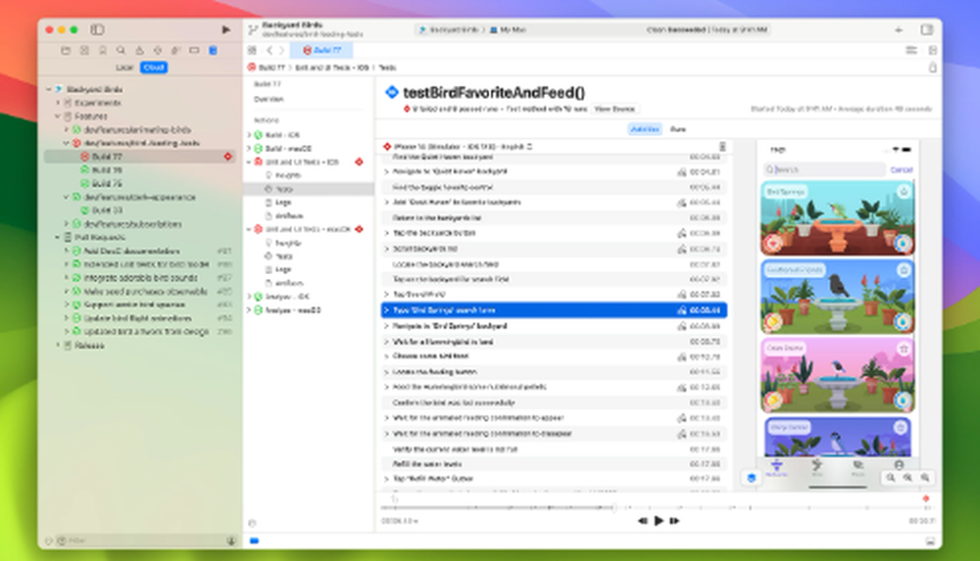Viewport: 980px width, 561px height.
Task: Open the related items grid icon
Action: 252,50
